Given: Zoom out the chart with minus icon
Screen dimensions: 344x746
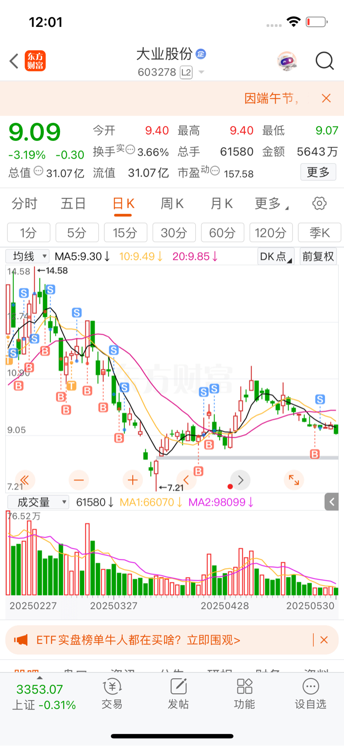Looking at the screenshot, I should [78, 480].
